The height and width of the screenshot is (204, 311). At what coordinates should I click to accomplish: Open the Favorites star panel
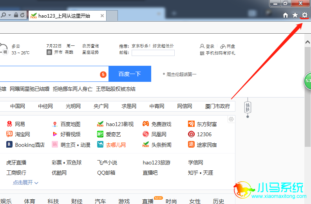(x=295, y=15)
